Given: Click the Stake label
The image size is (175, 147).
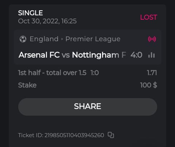Looking at the screenshot, I should (27, 85).
